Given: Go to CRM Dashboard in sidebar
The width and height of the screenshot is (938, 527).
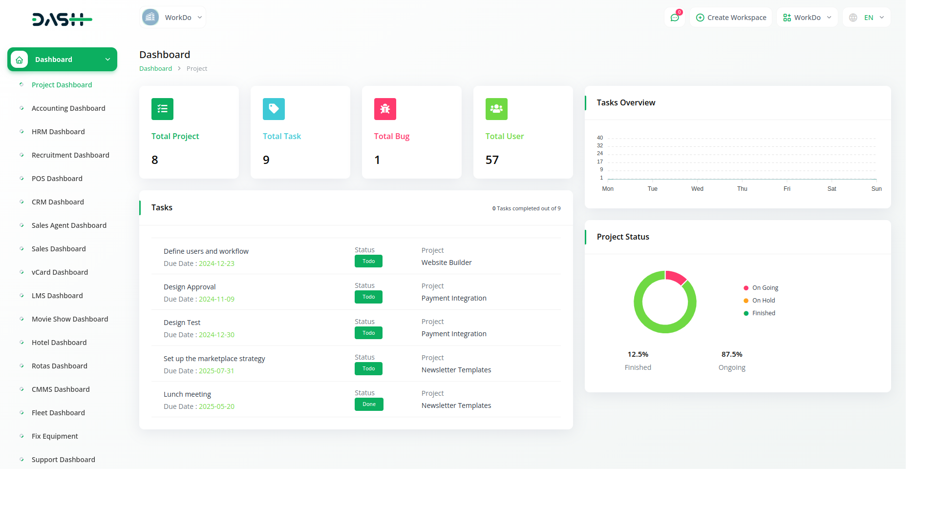Looking at the screenshot, I should point(58,202).
